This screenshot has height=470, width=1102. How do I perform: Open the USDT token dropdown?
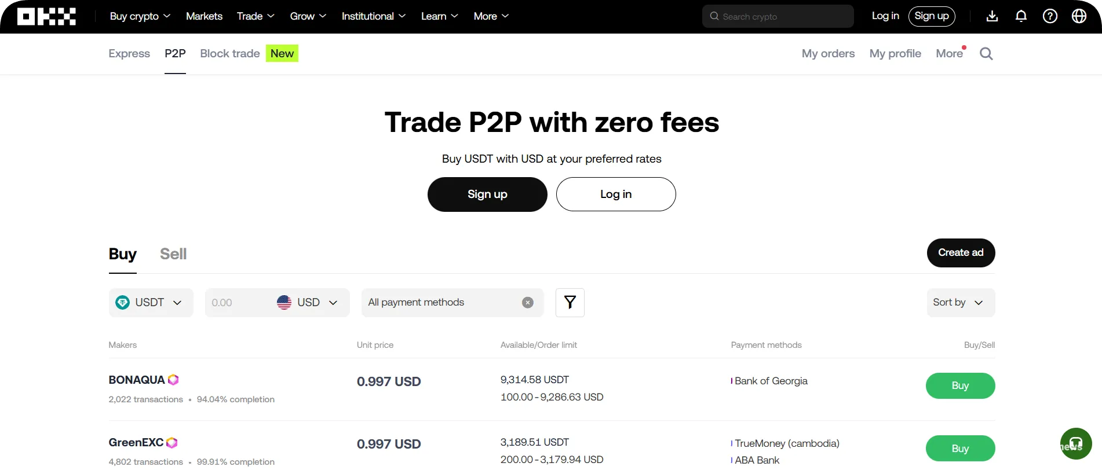click(x=151, y=302)
